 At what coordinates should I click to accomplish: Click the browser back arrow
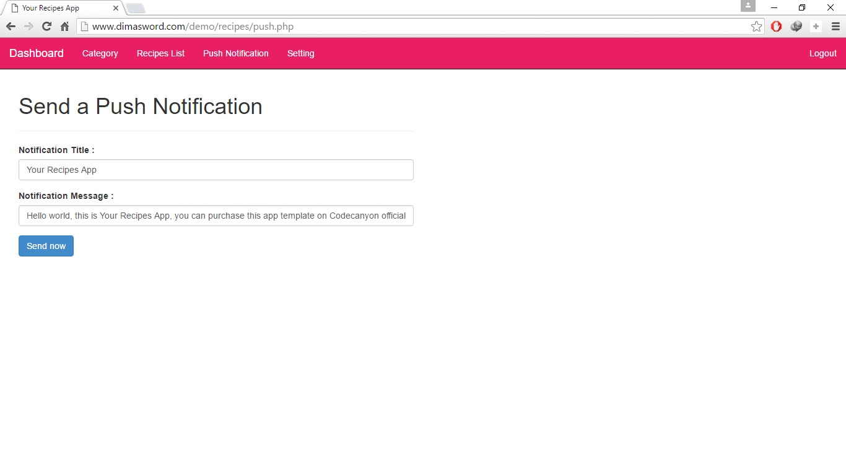pos(11,27)
